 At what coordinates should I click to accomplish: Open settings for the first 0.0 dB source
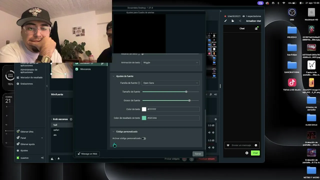click(x=213, y=132)
